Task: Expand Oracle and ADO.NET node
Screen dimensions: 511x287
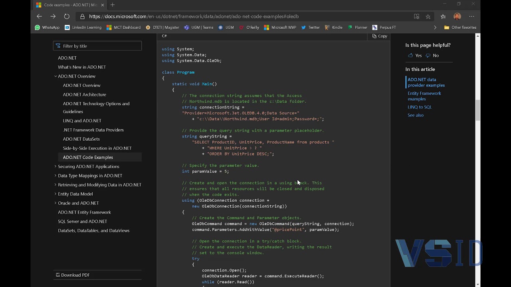Action: [x=55, y=203]
